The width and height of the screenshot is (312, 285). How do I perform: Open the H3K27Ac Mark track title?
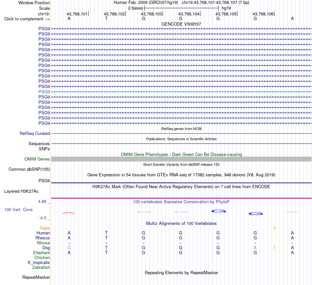point(181,187)
